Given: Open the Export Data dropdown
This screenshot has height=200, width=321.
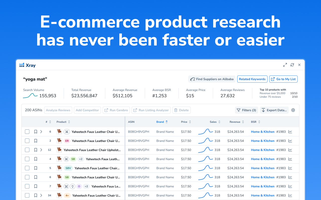Looking at the screenshot, I should pyautogui.click(x=274, y=110).
